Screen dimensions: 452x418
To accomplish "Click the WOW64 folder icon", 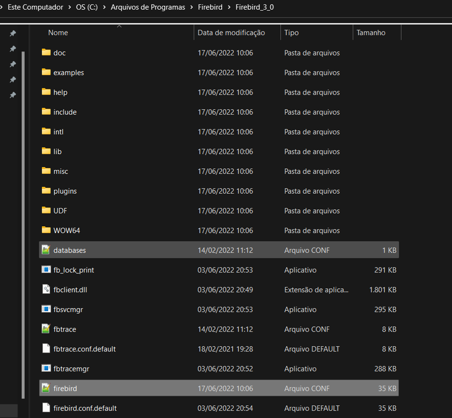I will pos(46,230).
